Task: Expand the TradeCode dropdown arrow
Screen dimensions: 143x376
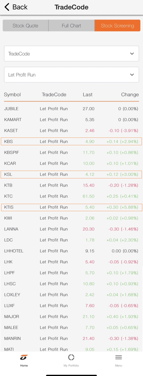Action: 132,54
